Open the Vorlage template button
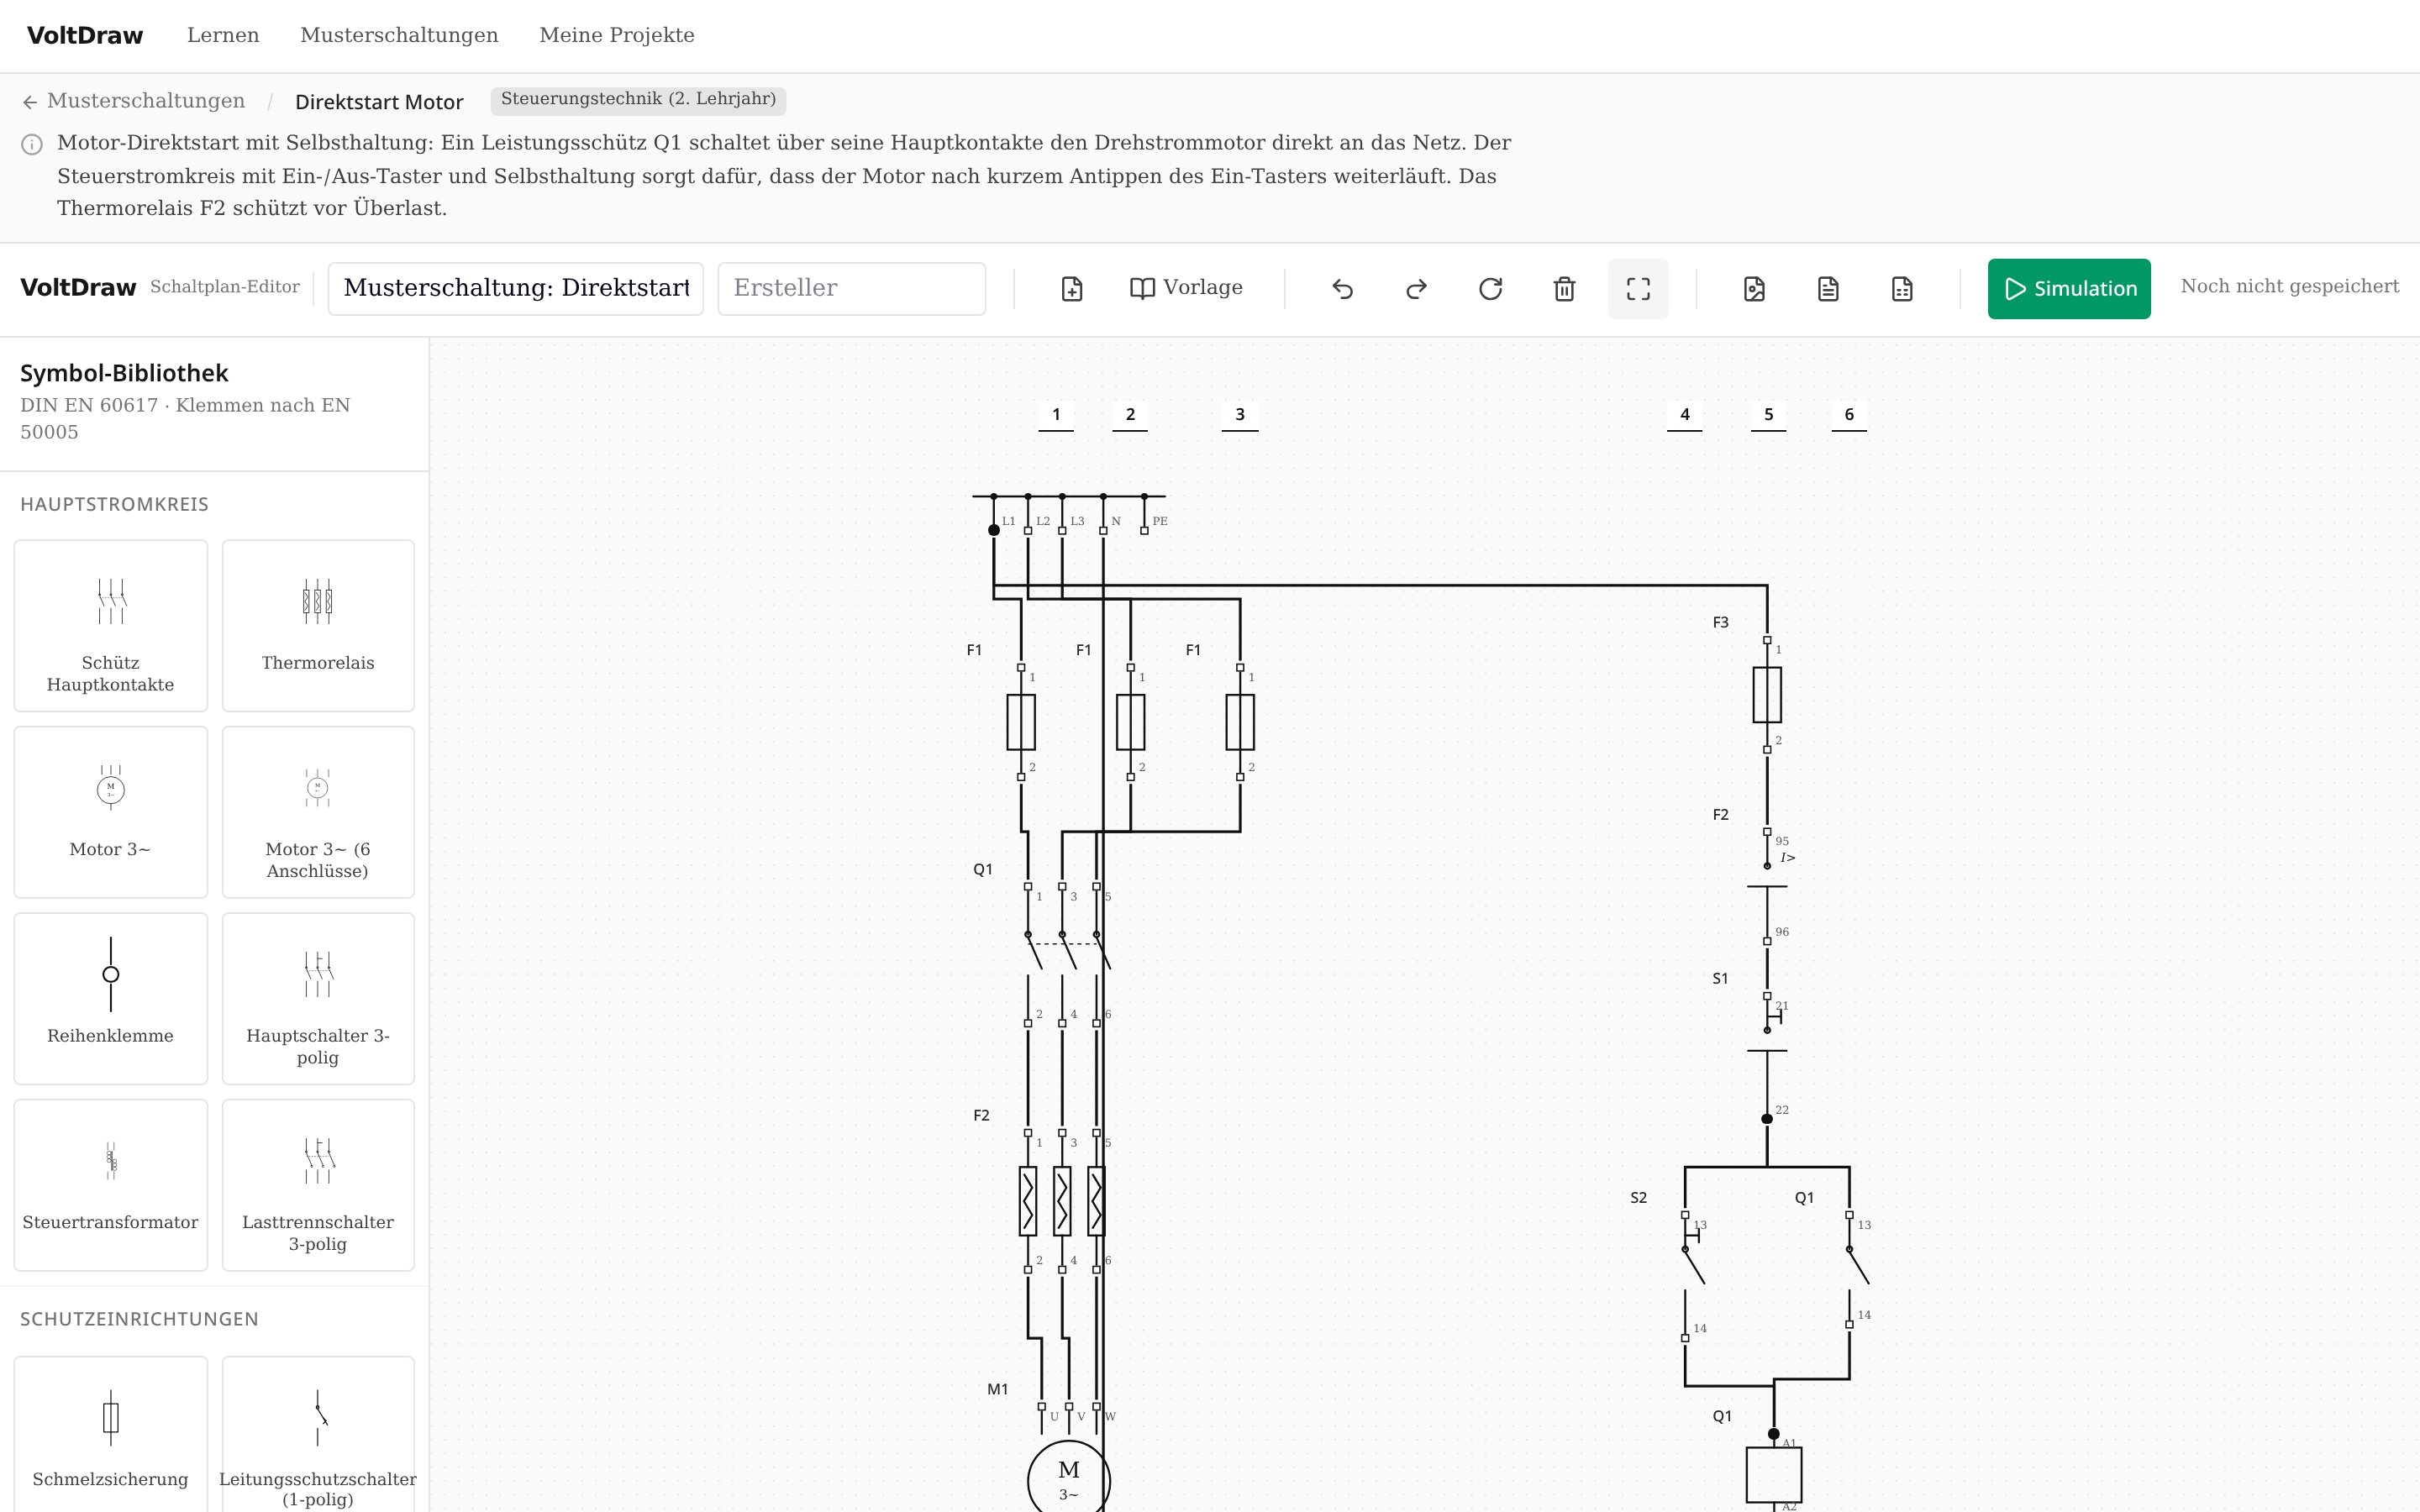 (x=1186, y=289)
